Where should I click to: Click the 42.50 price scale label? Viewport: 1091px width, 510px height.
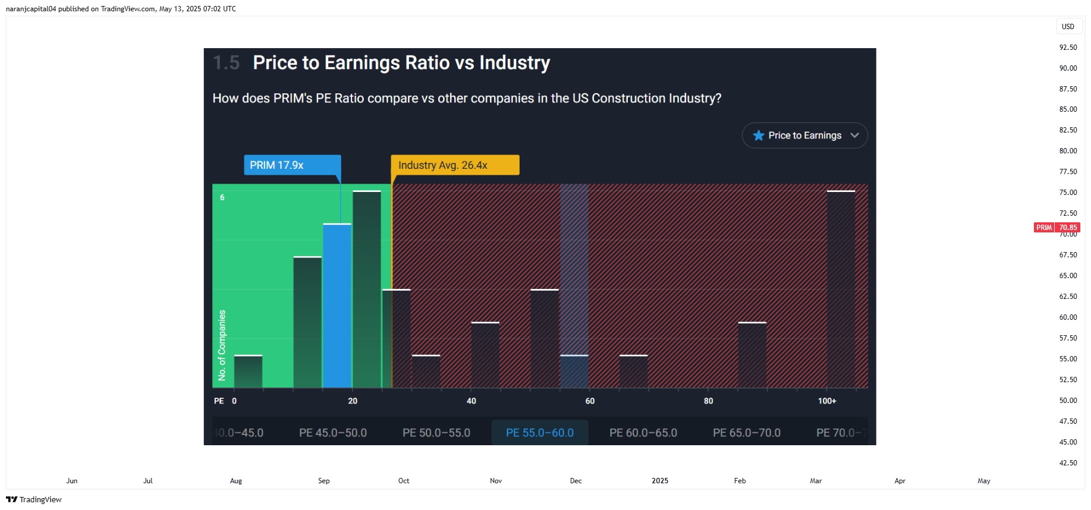[x=1068, y=463]
